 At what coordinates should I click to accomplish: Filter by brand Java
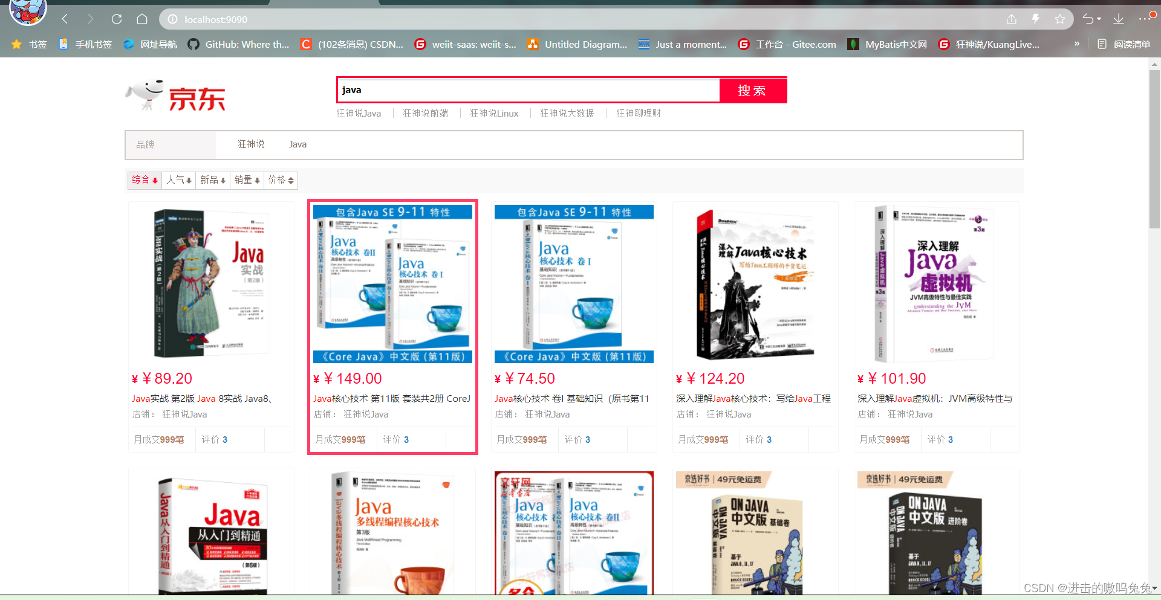[x=298, y=144]
